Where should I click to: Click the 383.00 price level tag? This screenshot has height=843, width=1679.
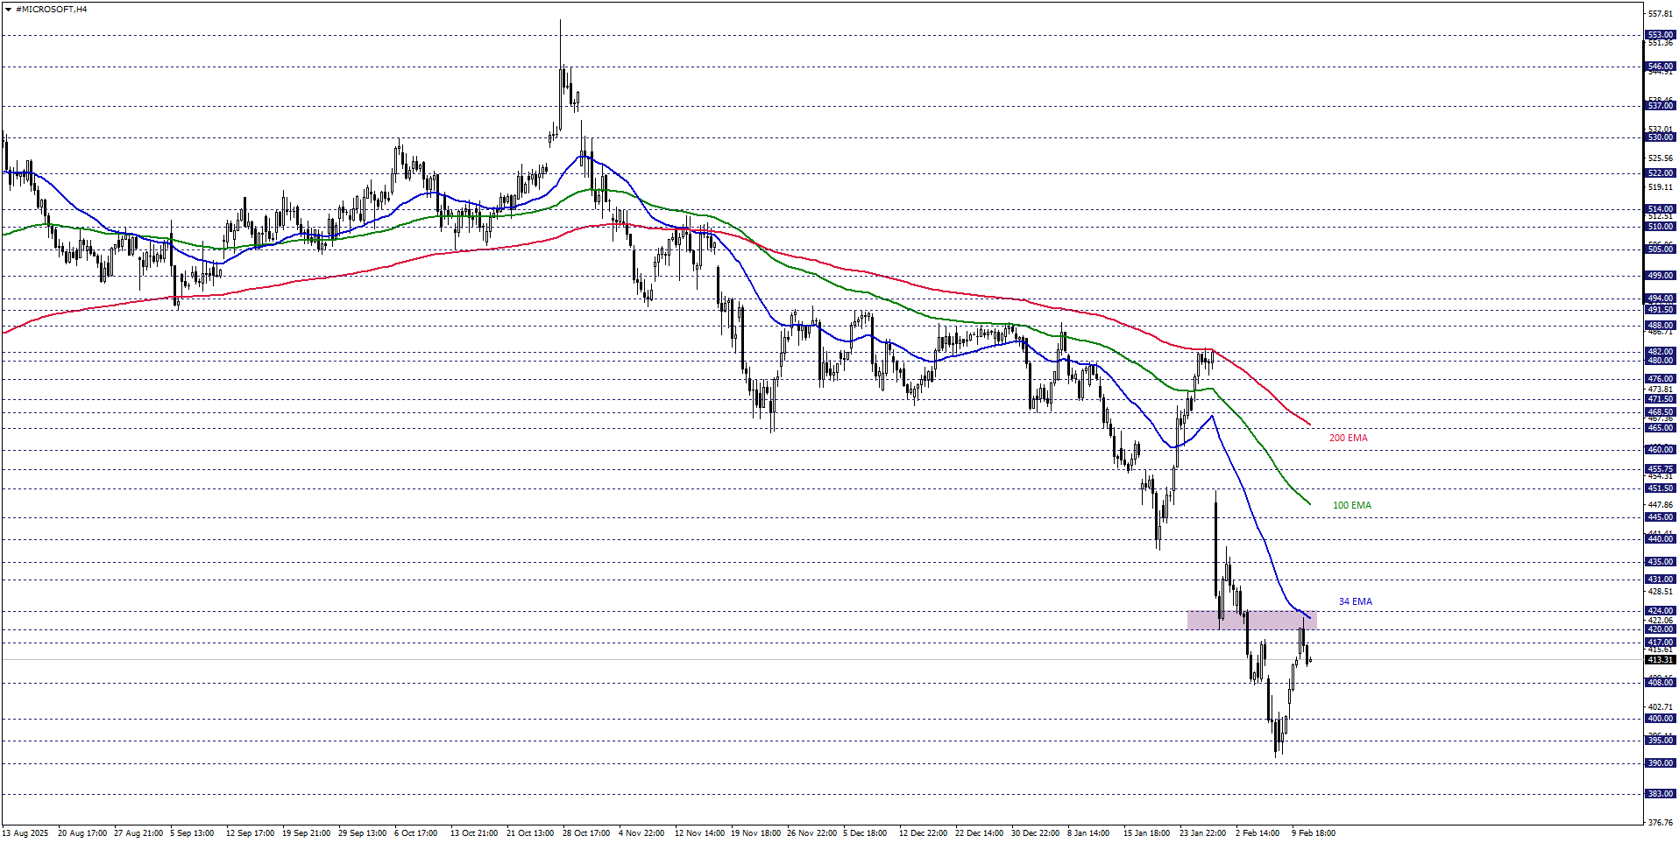(x=1660, y=794)
